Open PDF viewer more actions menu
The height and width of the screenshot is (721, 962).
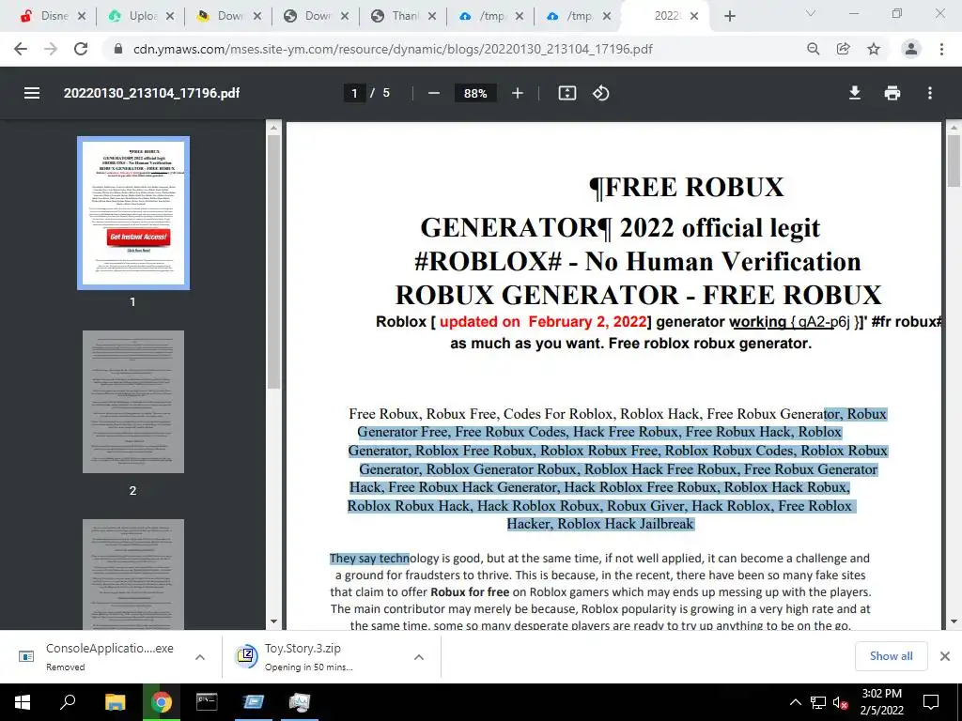(x=929, y=93)
